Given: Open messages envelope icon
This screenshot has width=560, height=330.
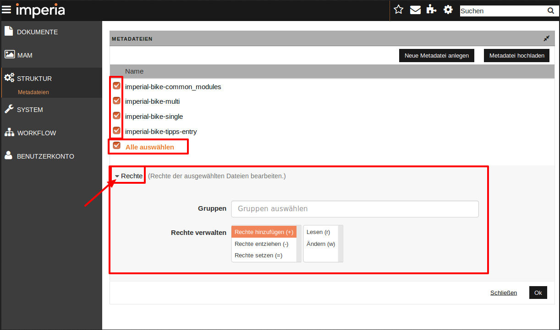Looking at the screenshot, I should (x=415, y=10).
